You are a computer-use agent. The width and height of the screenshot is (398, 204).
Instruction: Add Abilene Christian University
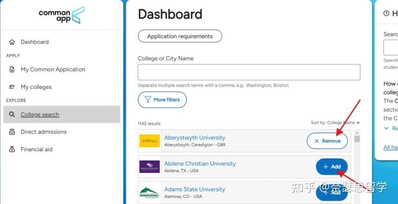coord(332,167)
